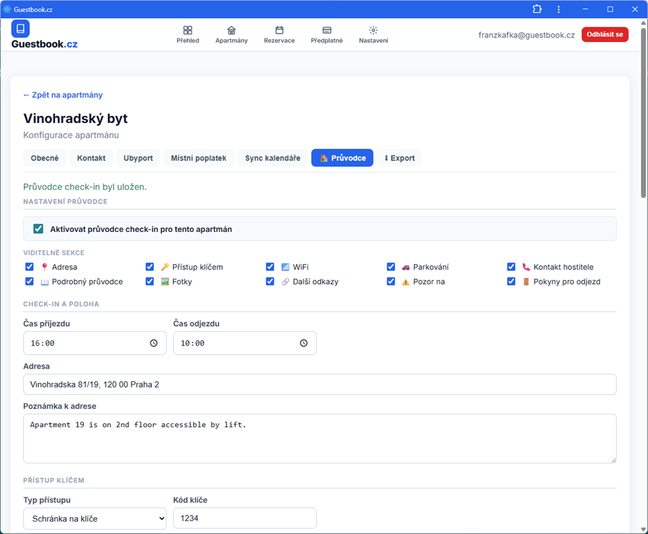The height and width of the screenshot is (534, 648).
Task: Click the Kód klíče input field
Action: [245, 518]
